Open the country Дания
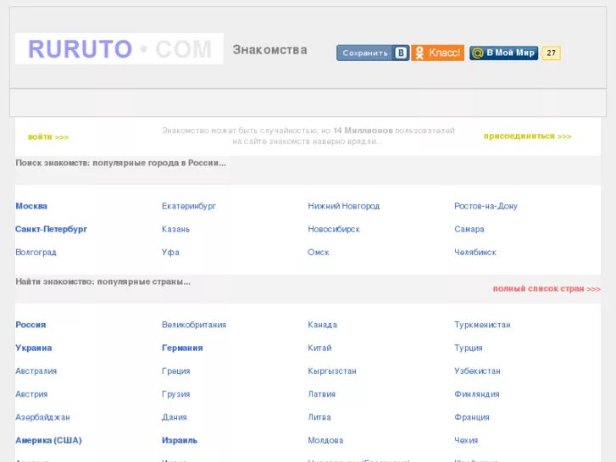The width and height of the screenshot is (616, 462). click(x=174, y=418)
